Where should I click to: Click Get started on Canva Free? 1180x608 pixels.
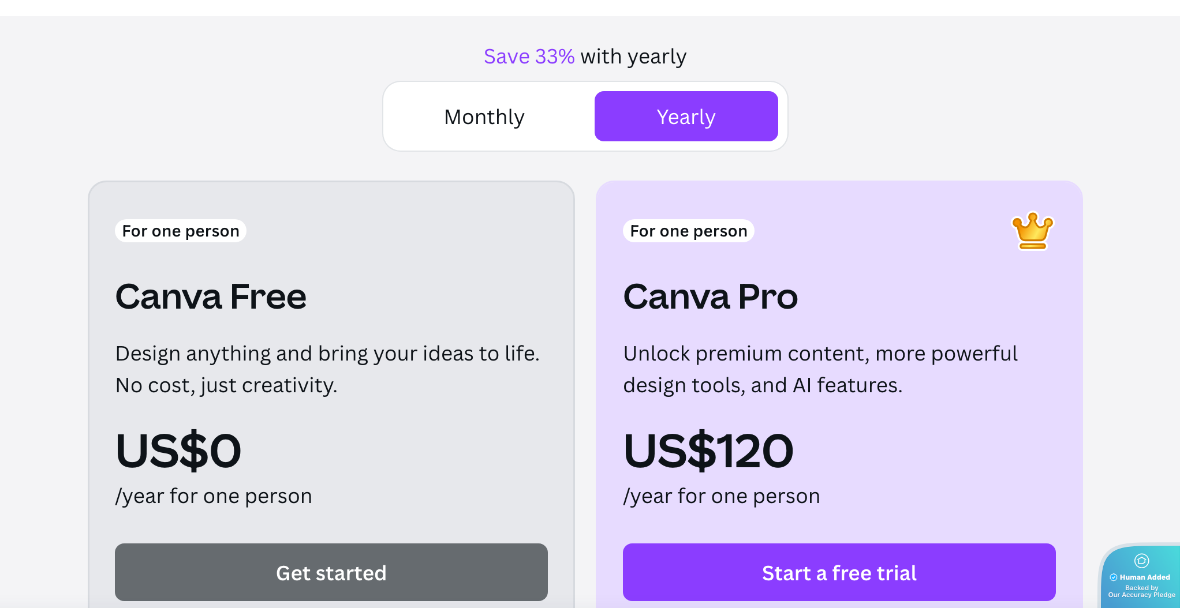(x=331, y=572)
